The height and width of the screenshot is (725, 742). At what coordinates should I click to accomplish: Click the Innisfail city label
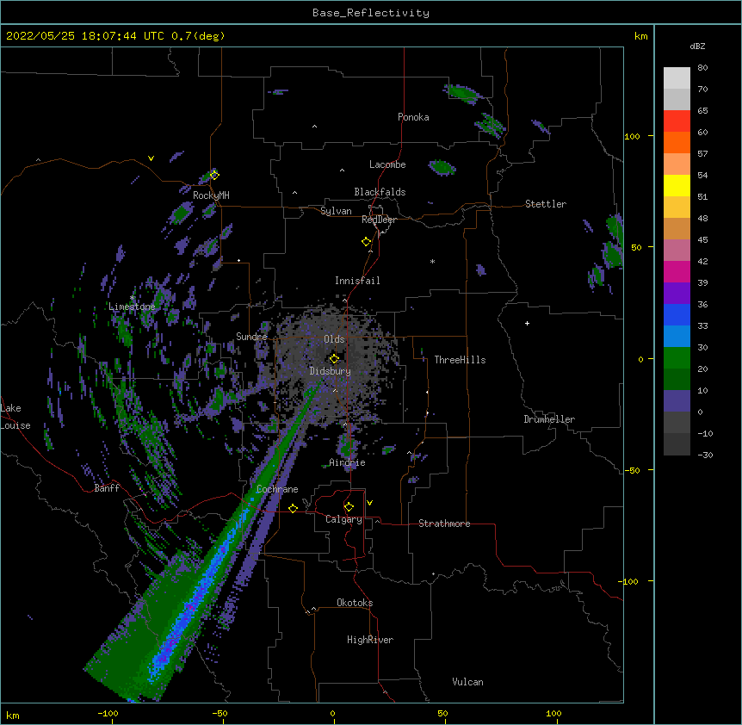[357, 281]
